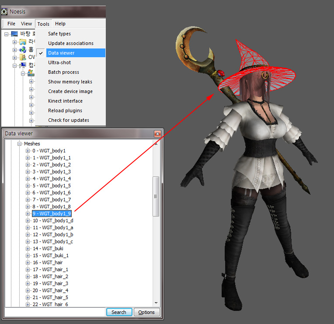The height and width of the screenshot is (324, 334).
Task: Select the user folder icon labeled OW
Action: point(23,57)
